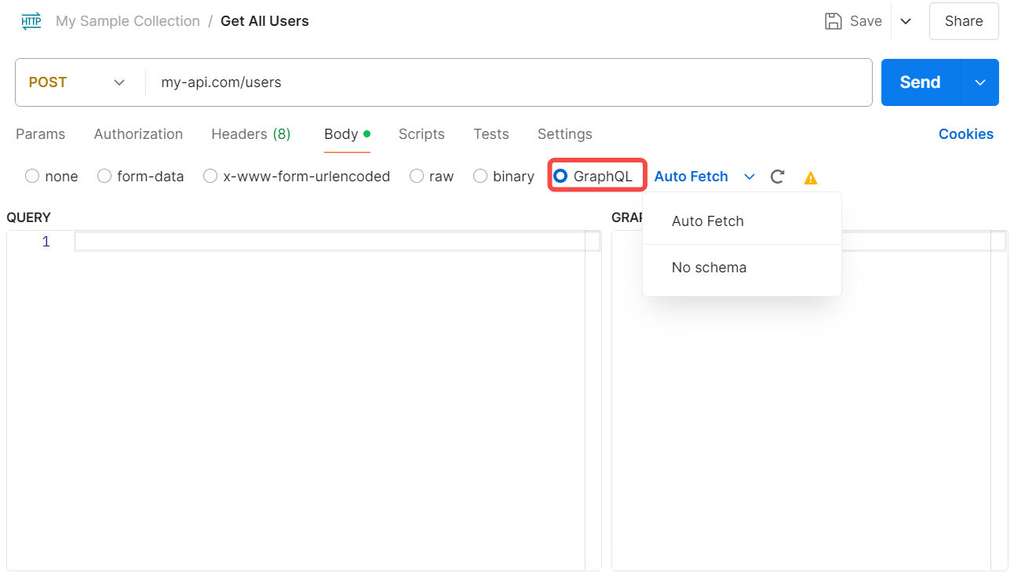
Task: Click the Share button
Action: (x=964, y=21)
